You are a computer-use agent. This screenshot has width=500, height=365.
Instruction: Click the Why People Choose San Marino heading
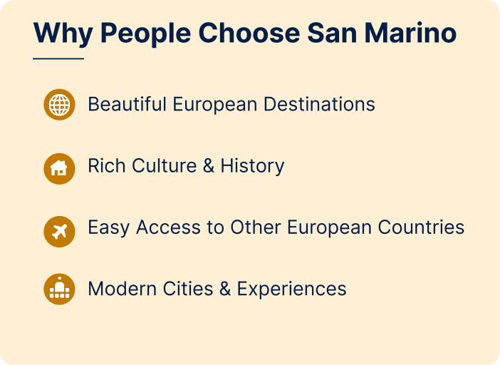tap(245, 34)
